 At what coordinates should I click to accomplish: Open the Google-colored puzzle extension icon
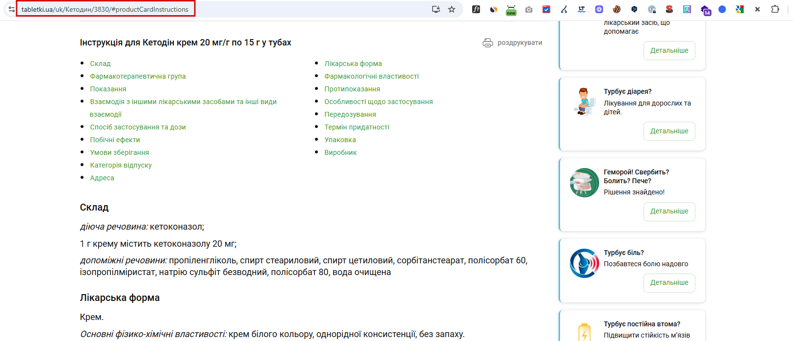coord(740,9)
